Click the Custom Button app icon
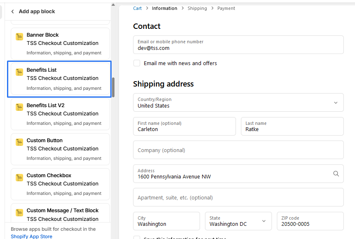This screenshot has height=239, width=355. click(19, 142)
